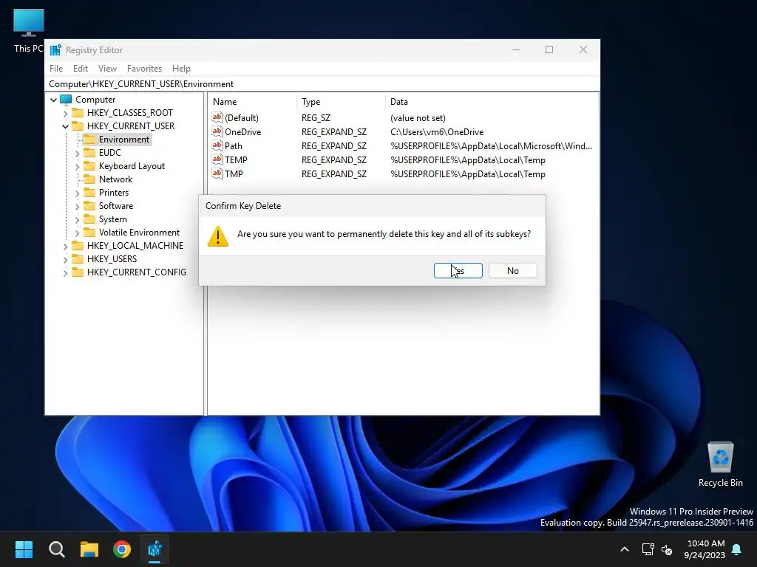
Task: Select the Computer icon in tree
Action: (66, 100)
